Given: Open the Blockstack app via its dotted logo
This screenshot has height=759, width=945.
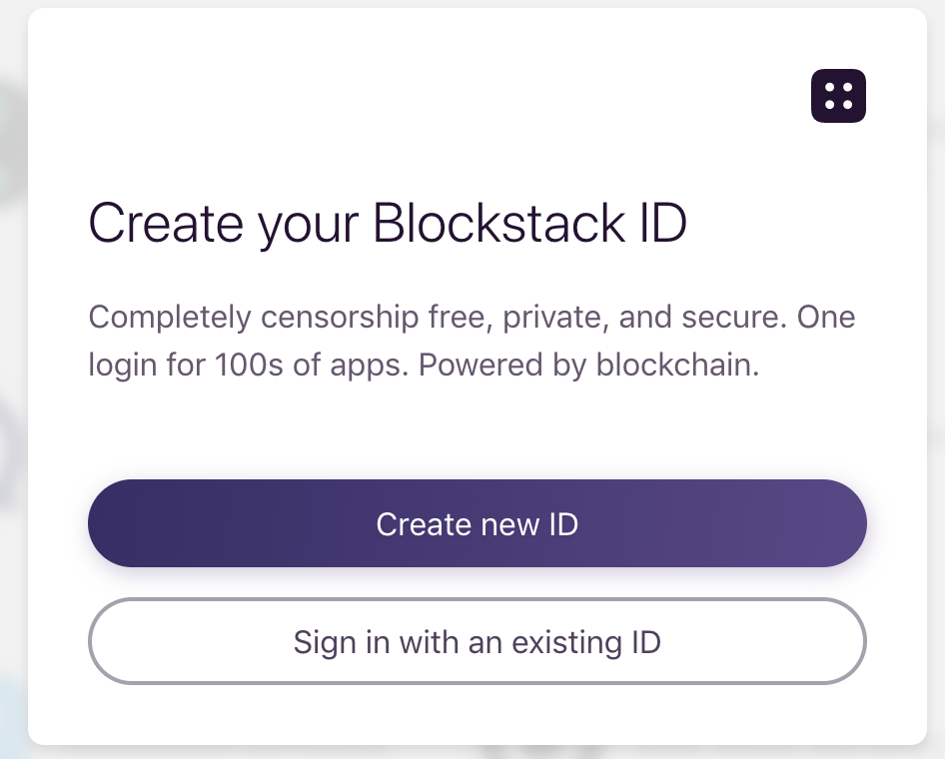Looking at the screenshot, I should point(838,96).
